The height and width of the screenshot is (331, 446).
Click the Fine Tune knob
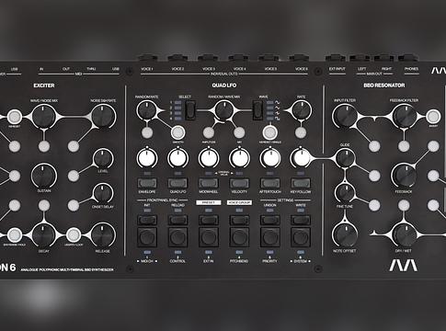[x=345, y=192]
